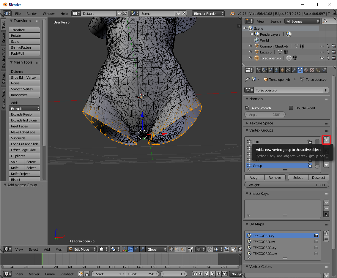
Task: Add a new vertex group with plus icon
Action: click(x=326, y=139)
